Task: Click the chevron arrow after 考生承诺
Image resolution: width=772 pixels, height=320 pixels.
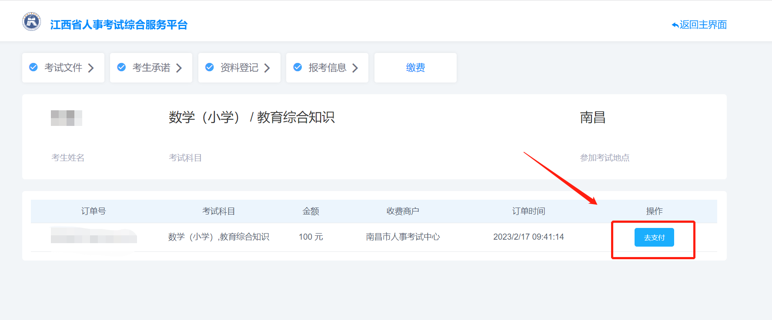Action: pos(179,68)
